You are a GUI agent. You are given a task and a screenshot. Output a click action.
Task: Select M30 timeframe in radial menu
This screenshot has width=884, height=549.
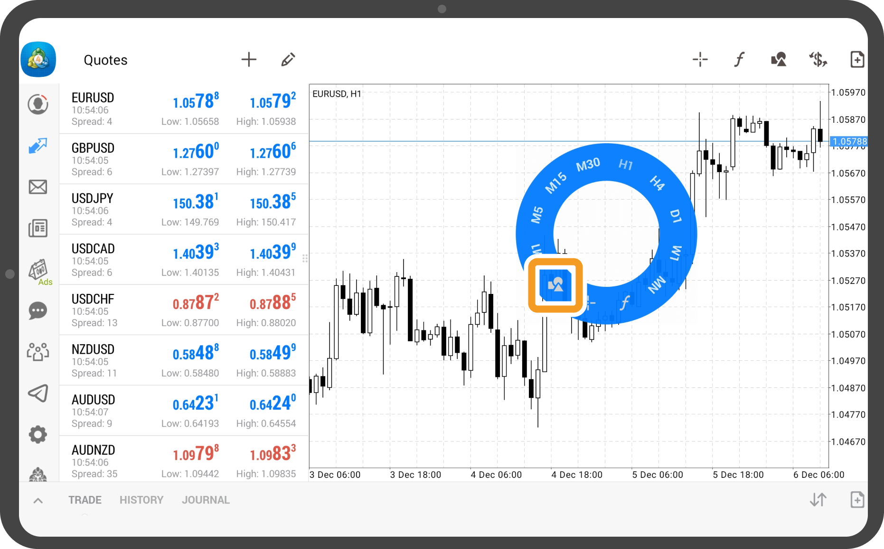(588, 165)
